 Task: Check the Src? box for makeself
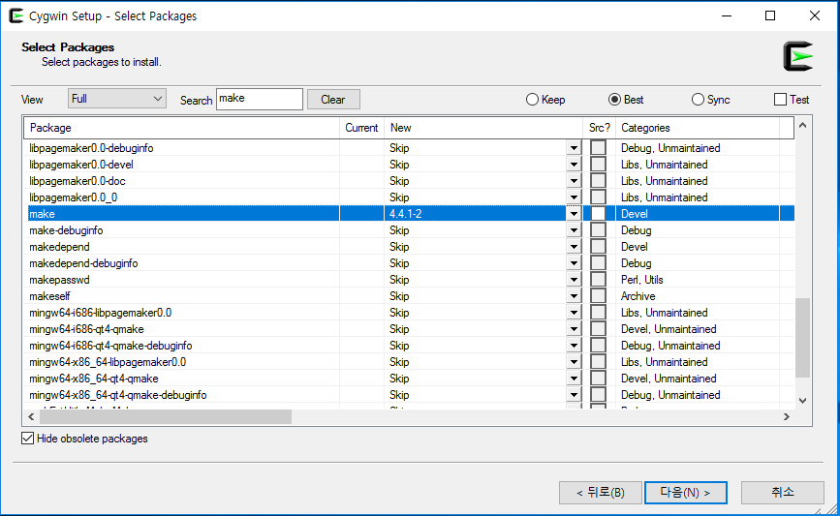point(598,296)
